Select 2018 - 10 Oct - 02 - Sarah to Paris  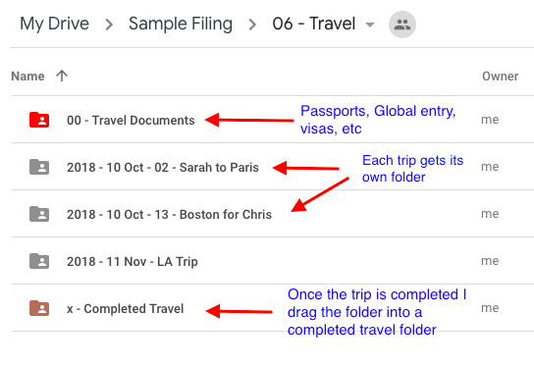[x=163, y=167]
